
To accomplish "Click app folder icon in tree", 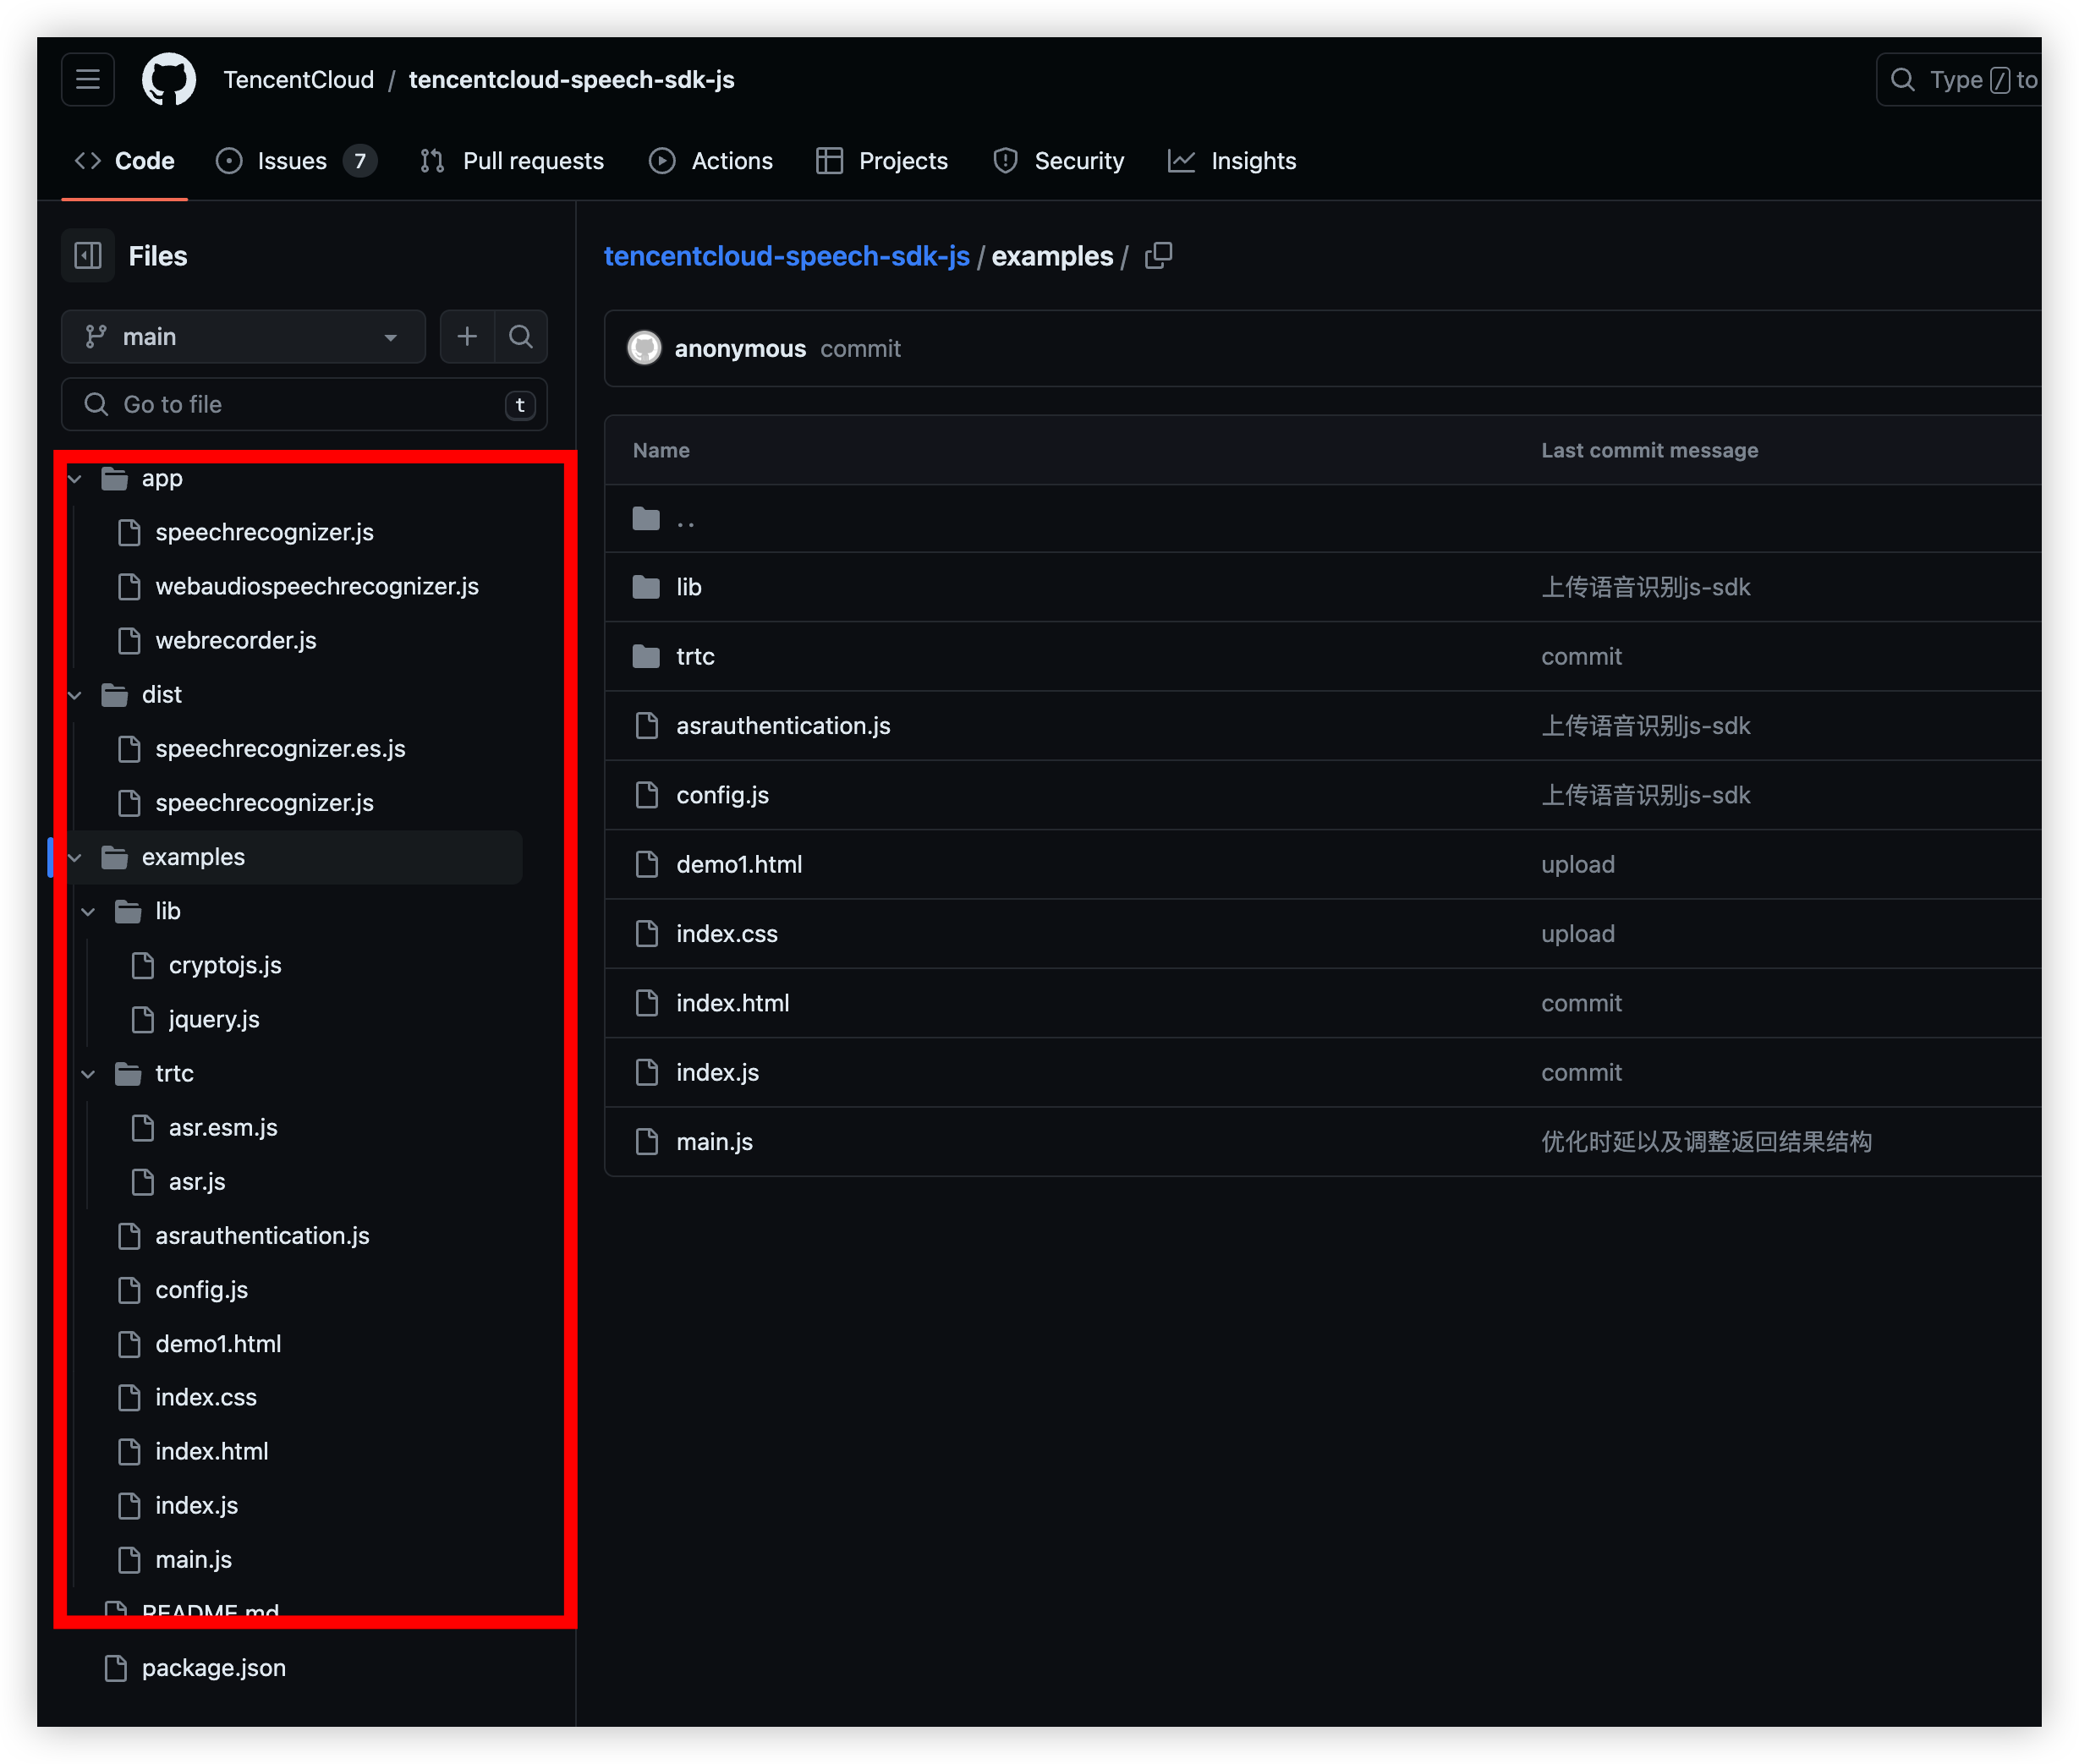I will 115,478.
